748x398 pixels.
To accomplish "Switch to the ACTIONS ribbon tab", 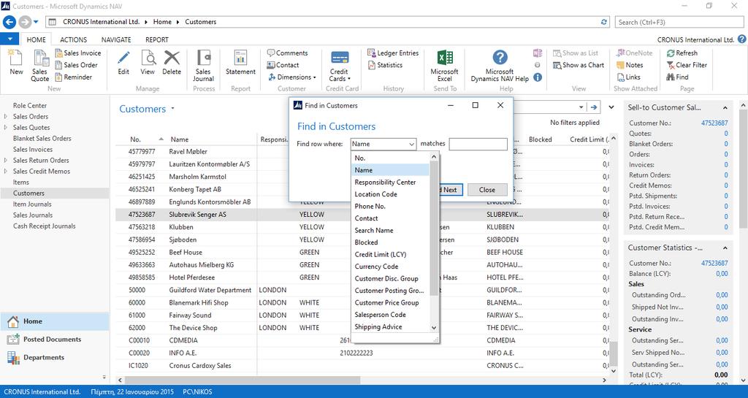I will (x=74, y=39).
